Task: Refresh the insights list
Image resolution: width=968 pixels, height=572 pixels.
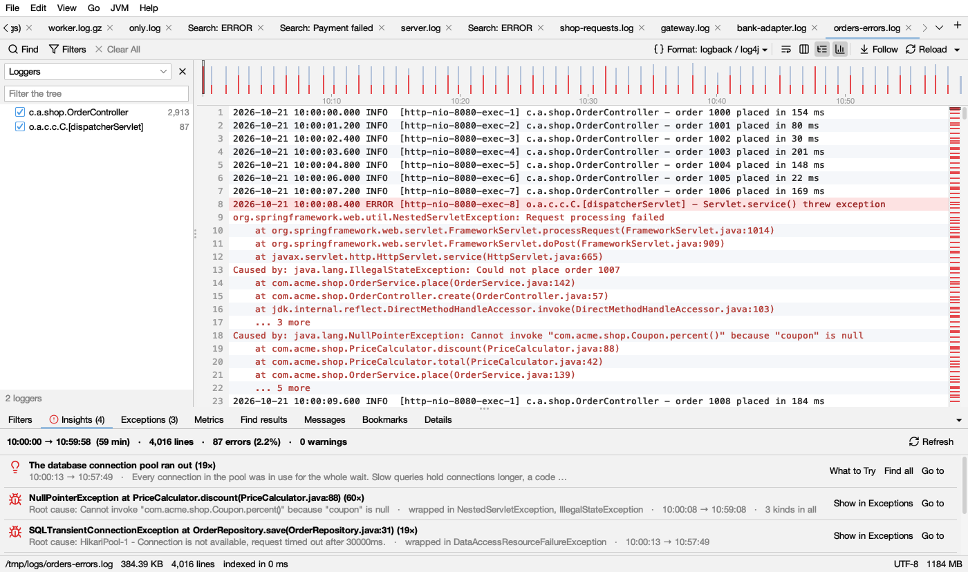Action: coord(931,441)
